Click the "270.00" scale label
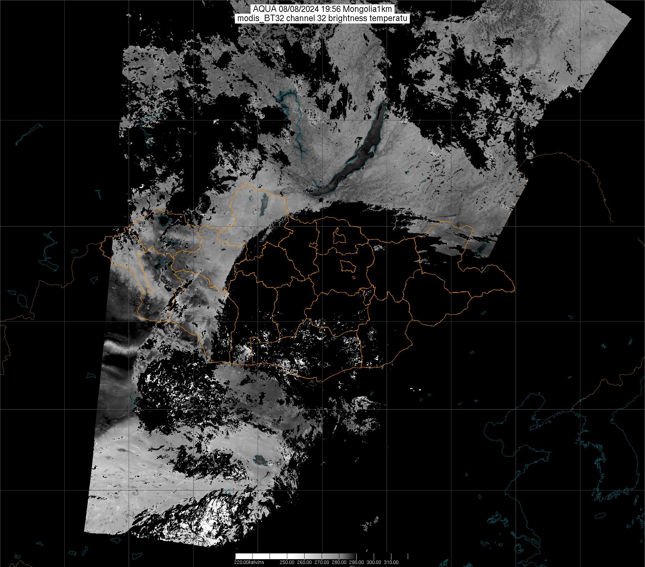 click(x=321, y=562)
